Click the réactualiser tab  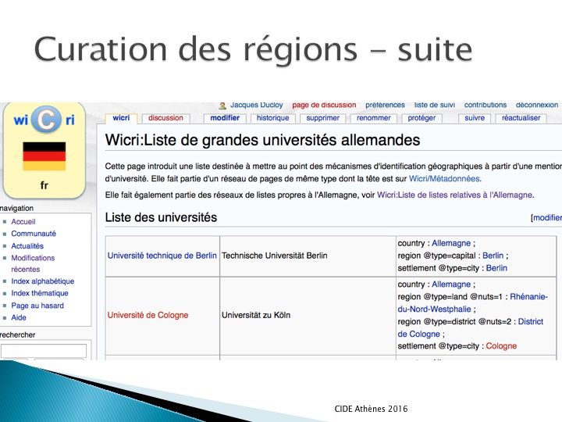521,118
